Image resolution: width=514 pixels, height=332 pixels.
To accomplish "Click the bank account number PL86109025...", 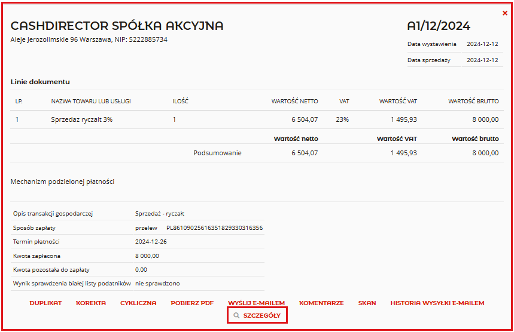I will coord(214,228).
